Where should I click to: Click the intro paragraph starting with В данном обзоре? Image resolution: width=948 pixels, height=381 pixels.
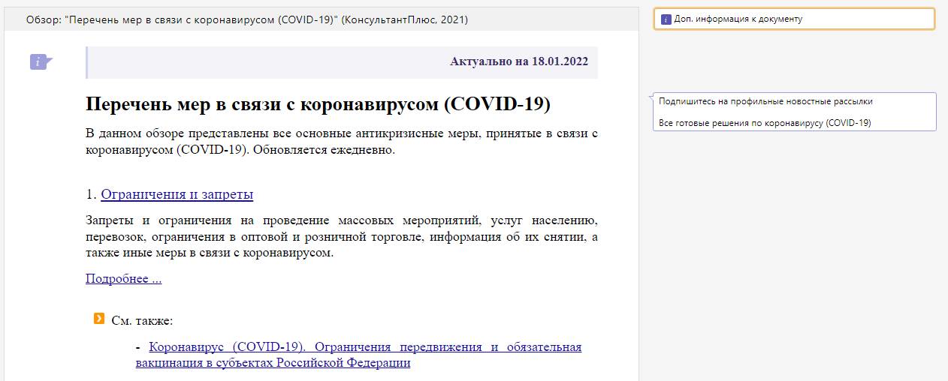coord(342,142)
